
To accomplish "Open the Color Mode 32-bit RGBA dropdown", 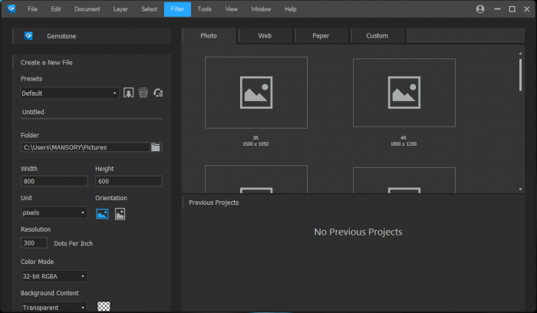I will tap(54, 276).
